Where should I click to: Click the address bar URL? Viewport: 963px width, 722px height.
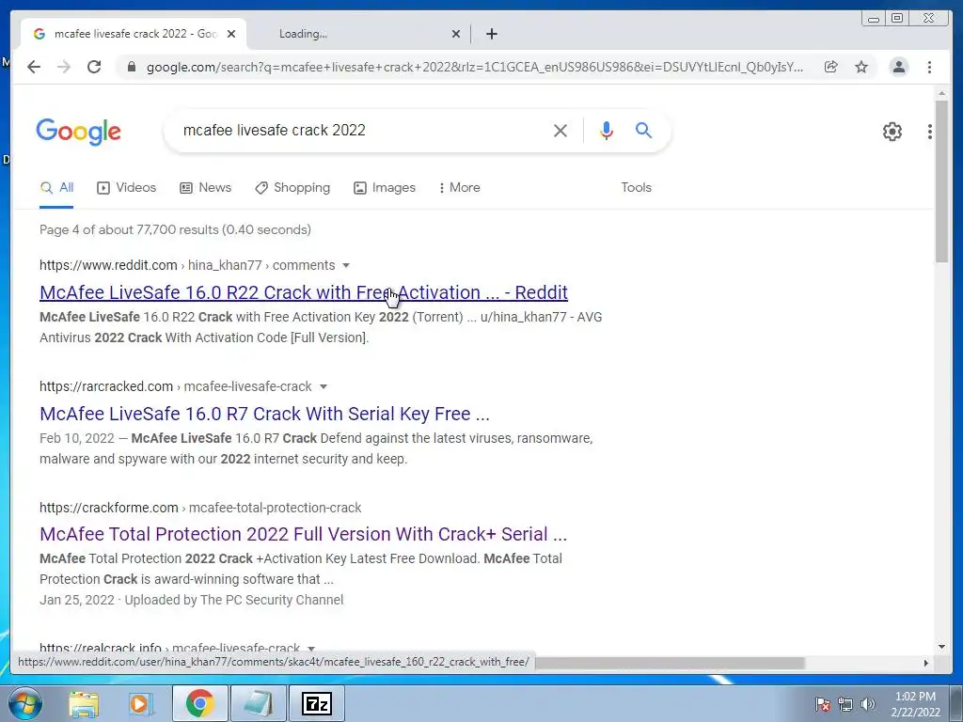coord(474,67)
